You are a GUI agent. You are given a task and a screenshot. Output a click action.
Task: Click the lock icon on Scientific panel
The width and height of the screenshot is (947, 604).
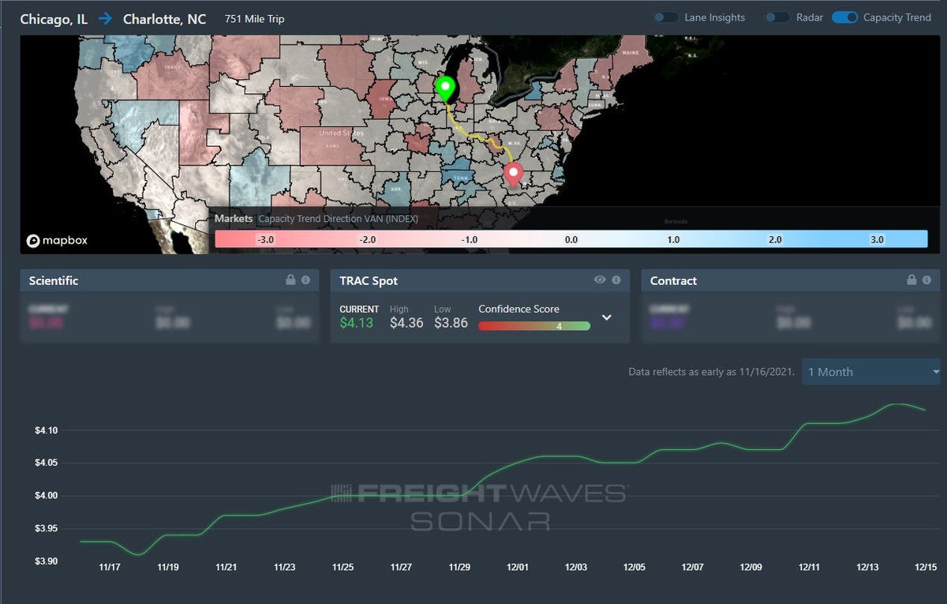click(290, 280)
